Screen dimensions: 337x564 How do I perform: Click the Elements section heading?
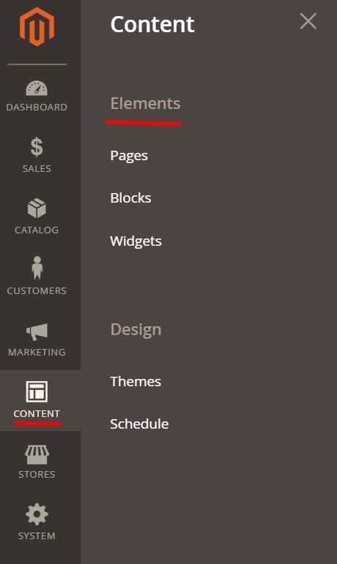click(x=146, y=104)
